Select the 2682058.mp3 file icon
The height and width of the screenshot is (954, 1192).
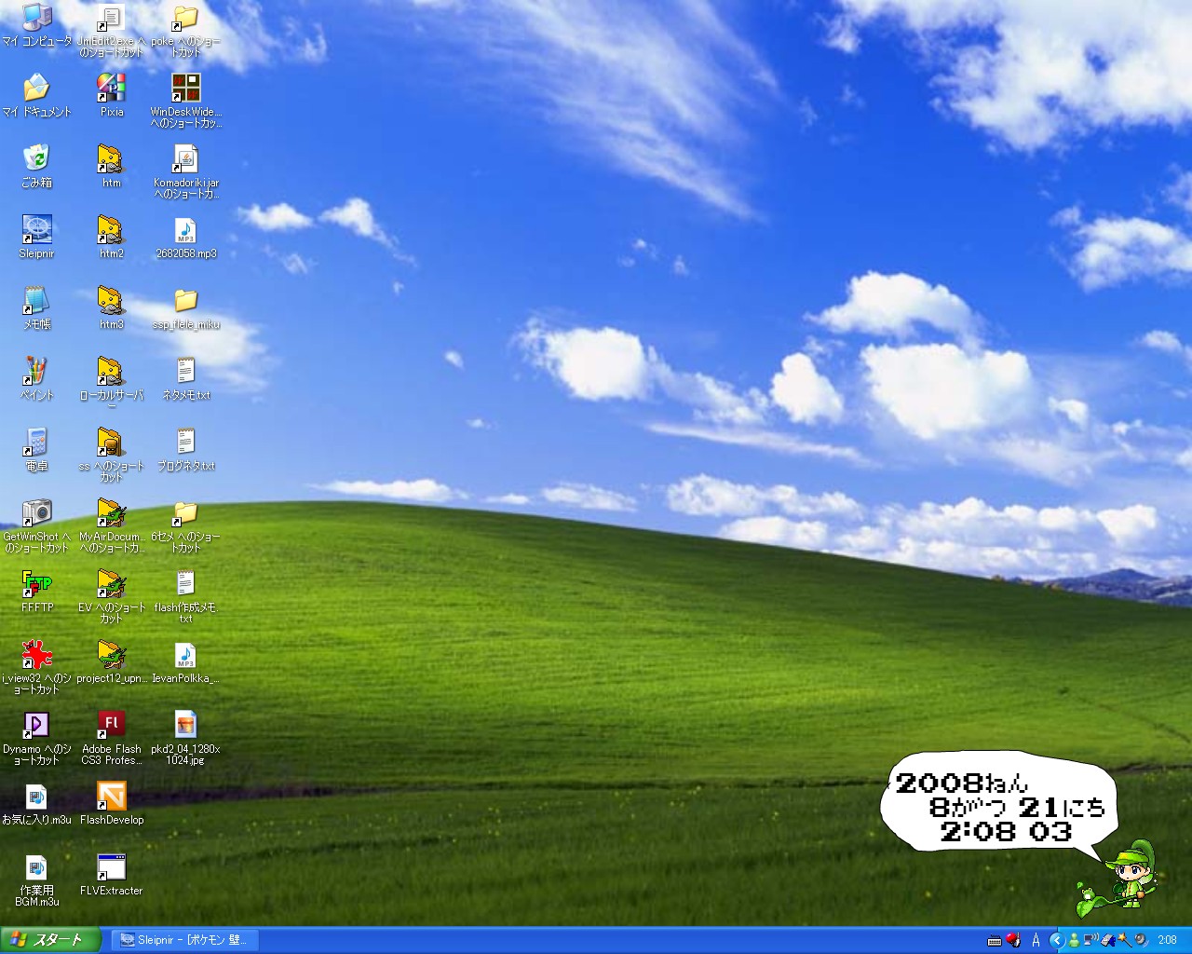(185, 231)
